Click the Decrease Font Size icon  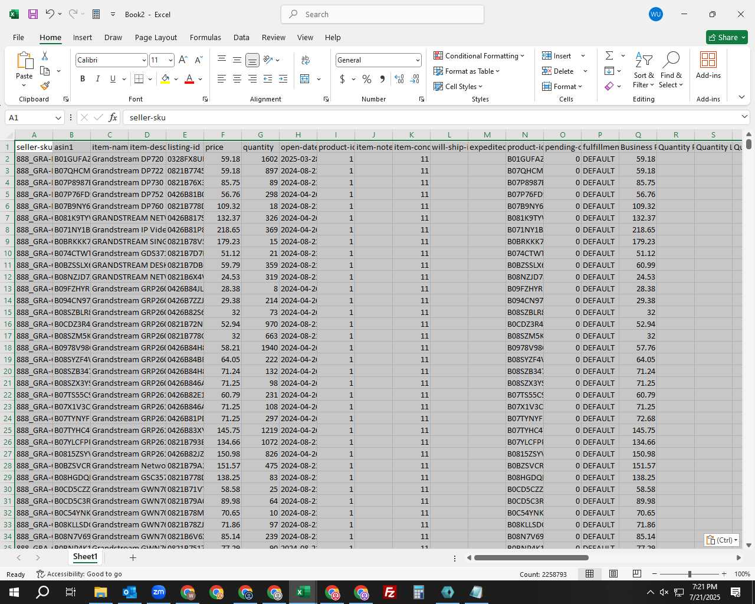coord(198,60)
